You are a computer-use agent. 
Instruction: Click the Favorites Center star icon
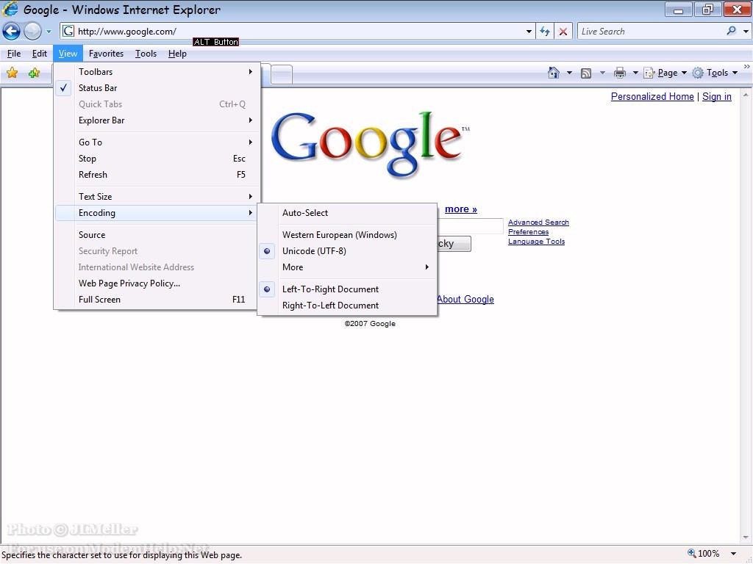(x=12, y=73)
